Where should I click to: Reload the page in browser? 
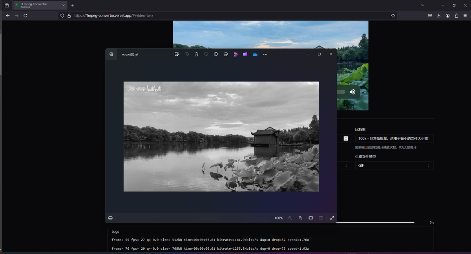pos(26,16)
